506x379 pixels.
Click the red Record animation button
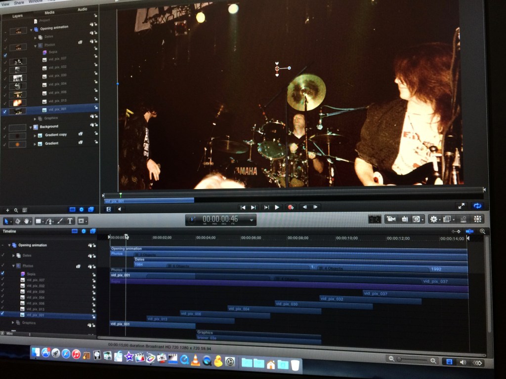tap(291, 207)
